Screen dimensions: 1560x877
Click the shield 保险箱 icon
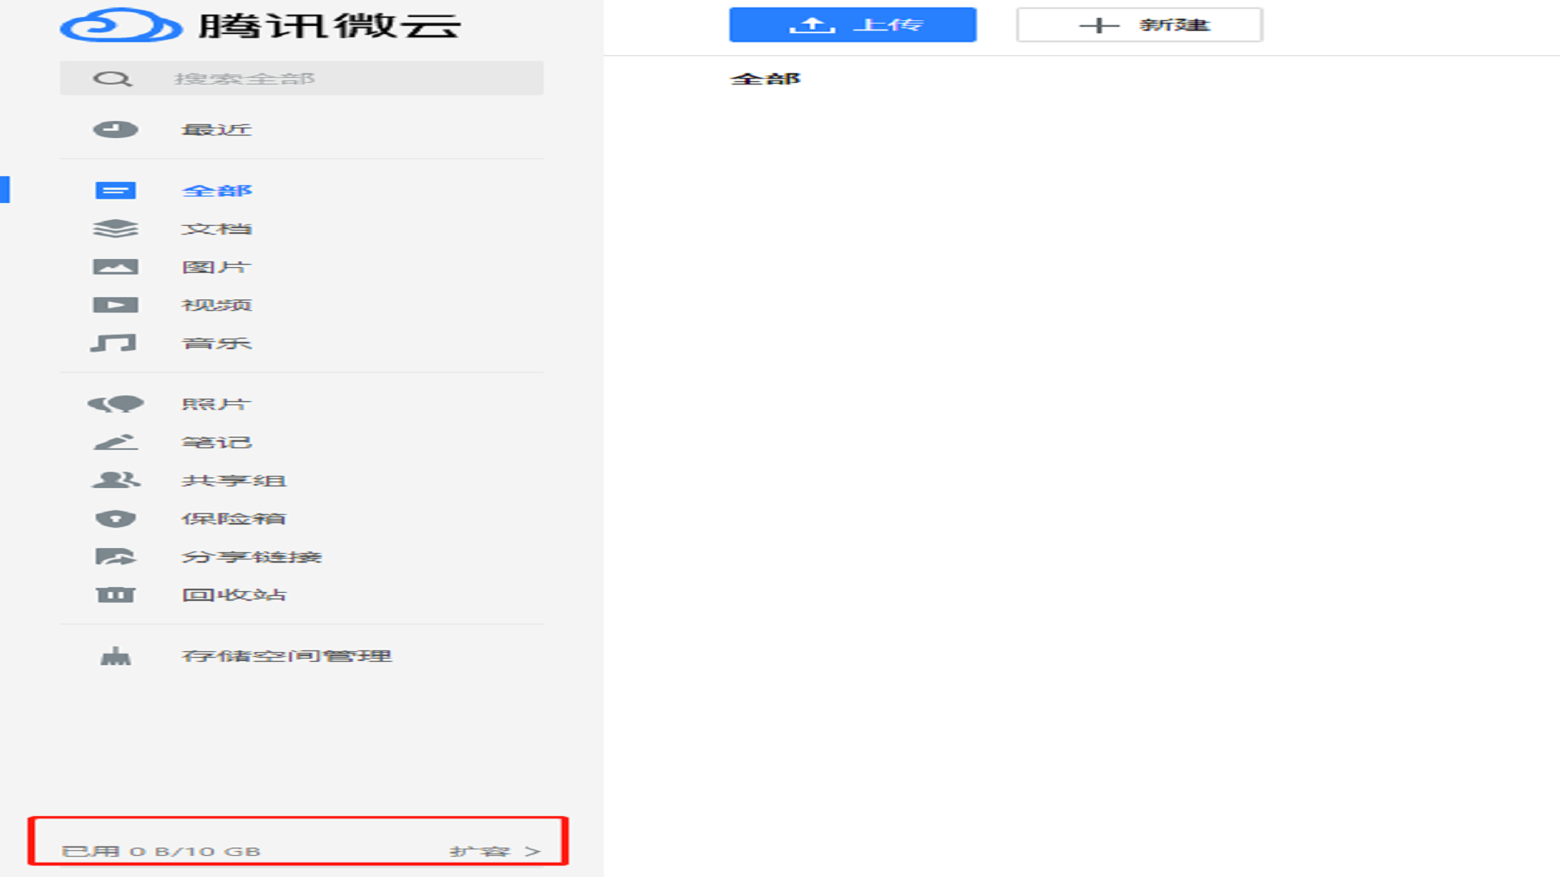pyautogui.click(x=115, y=519)
